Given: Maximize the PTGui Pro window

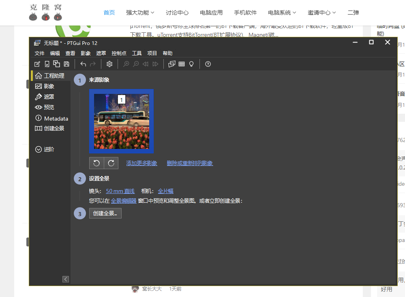Looking at the screenshot, I should [371, 42].
